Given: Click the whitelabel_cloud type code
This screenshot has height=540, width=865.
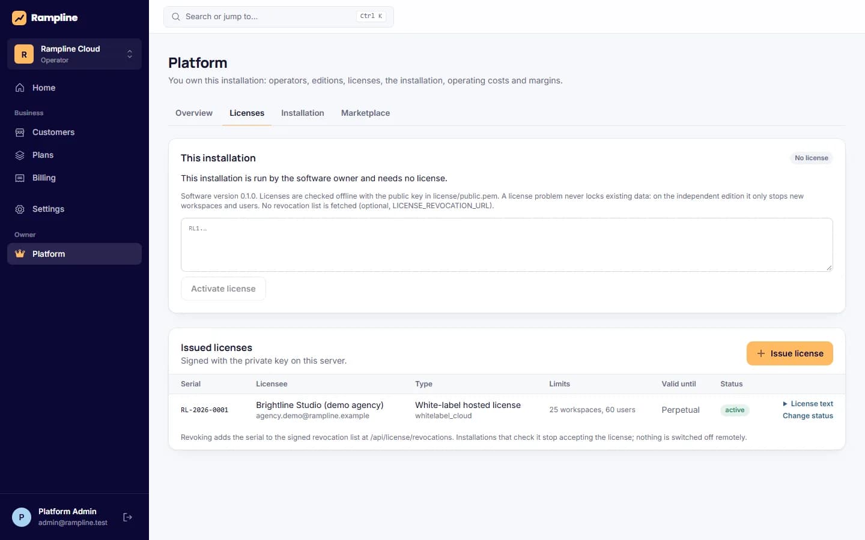Looking at the screenshot, I should click(x=443, y=416).
